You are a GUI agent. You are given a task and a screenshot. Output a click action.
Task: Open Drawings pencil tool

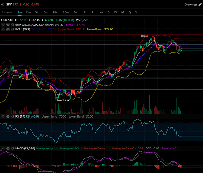200,4
